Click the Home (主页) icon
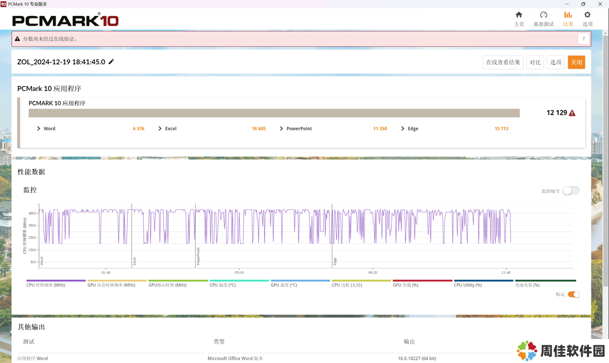This screenshot has width=609, height=363. point(519,15)
